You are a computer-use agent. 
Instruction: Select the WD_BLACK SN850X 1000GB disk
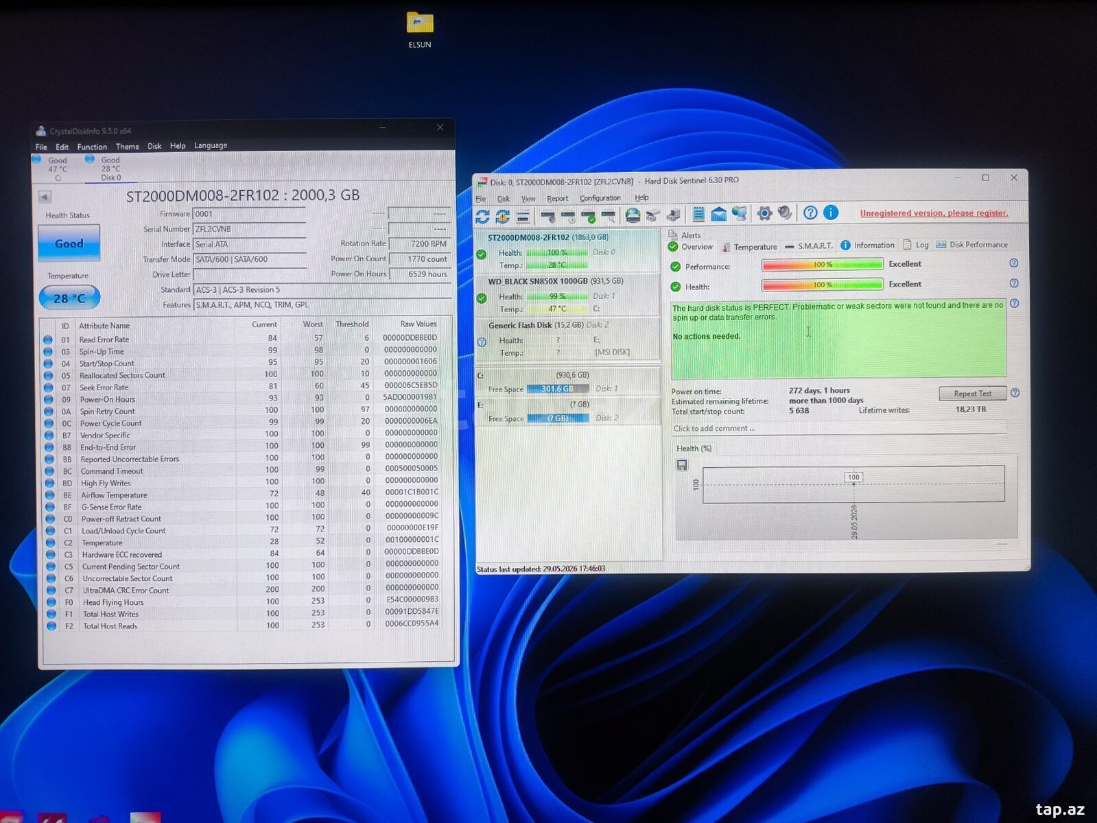pyautogui.click(x=567, y=295)
